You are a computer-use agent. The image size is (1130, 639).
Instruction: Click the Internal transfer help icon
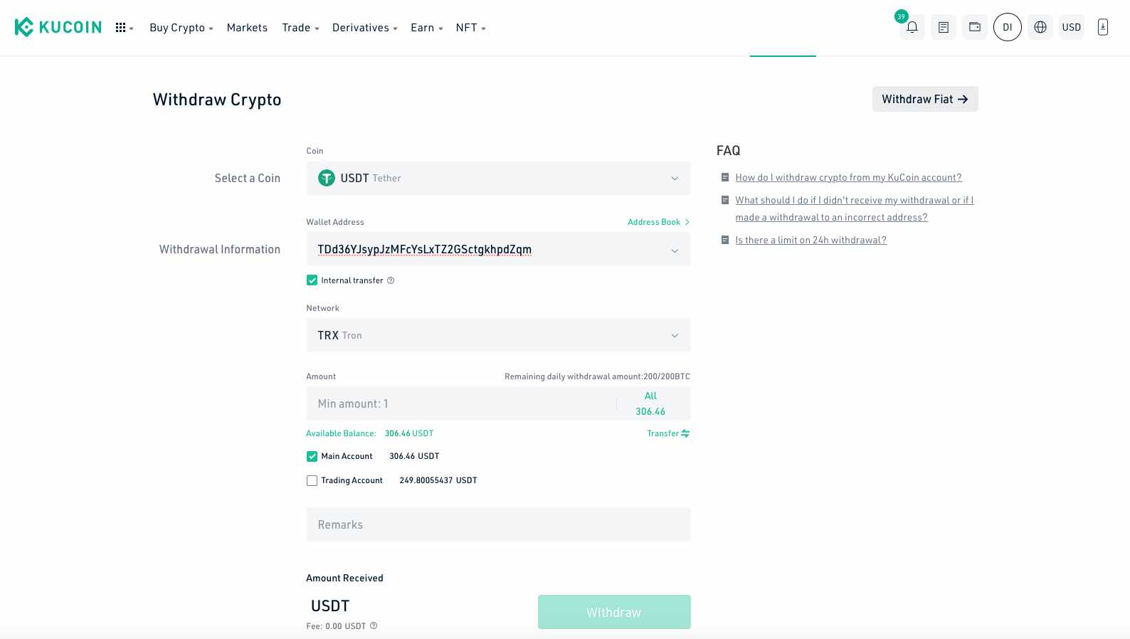391,280
